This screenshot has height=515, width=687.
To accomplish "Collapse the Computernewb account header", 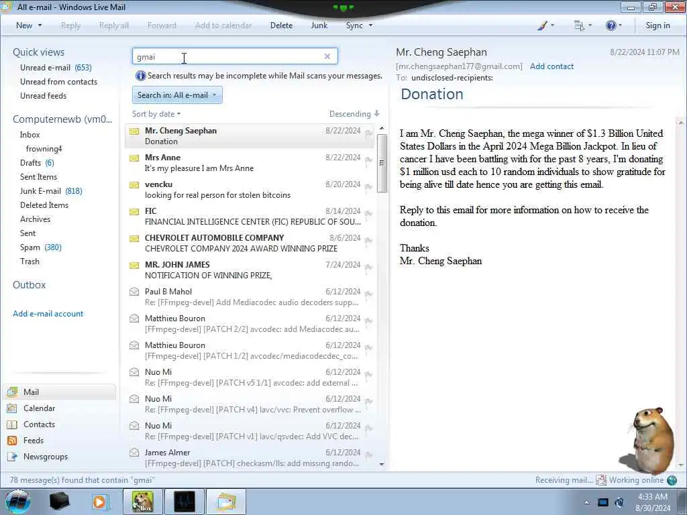I will (x=62, y=119).
